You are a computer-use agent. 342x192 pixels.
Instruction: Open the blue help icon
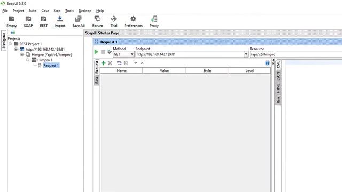[x=267, y=63]
